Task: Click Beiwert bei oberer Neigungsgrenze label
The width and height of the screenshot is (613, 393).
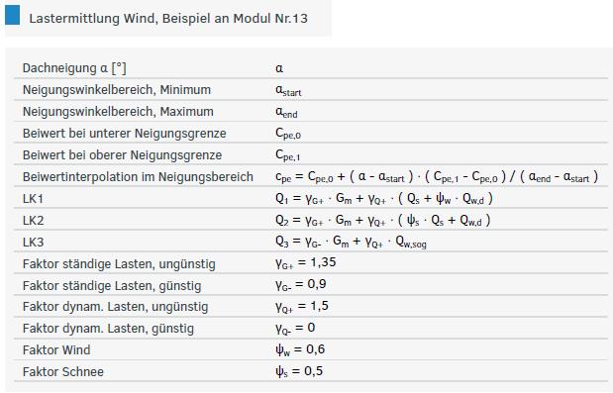Action: click(122, 155)
